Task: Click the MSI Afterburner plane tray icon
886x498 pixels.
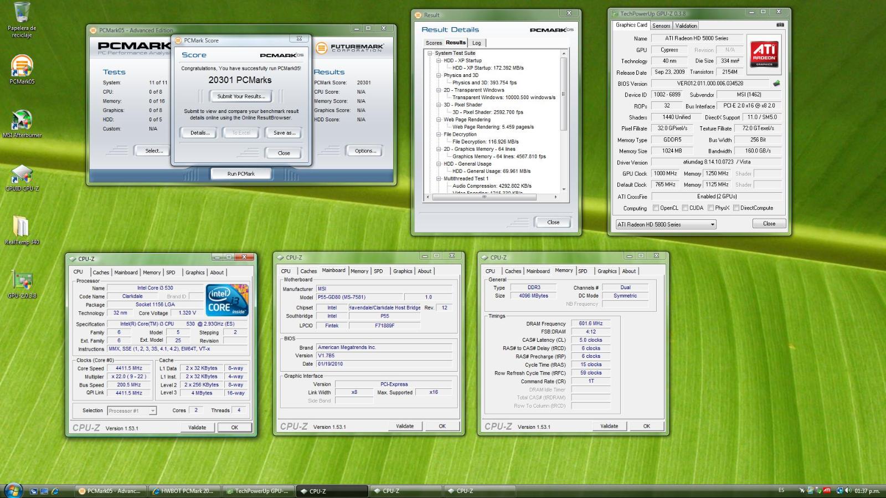Action: pos(802,490)
